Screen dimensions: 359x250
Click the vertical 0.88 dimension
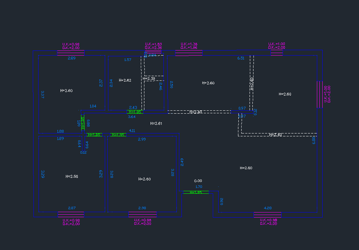pyautogui.click(x=88, y=123)
